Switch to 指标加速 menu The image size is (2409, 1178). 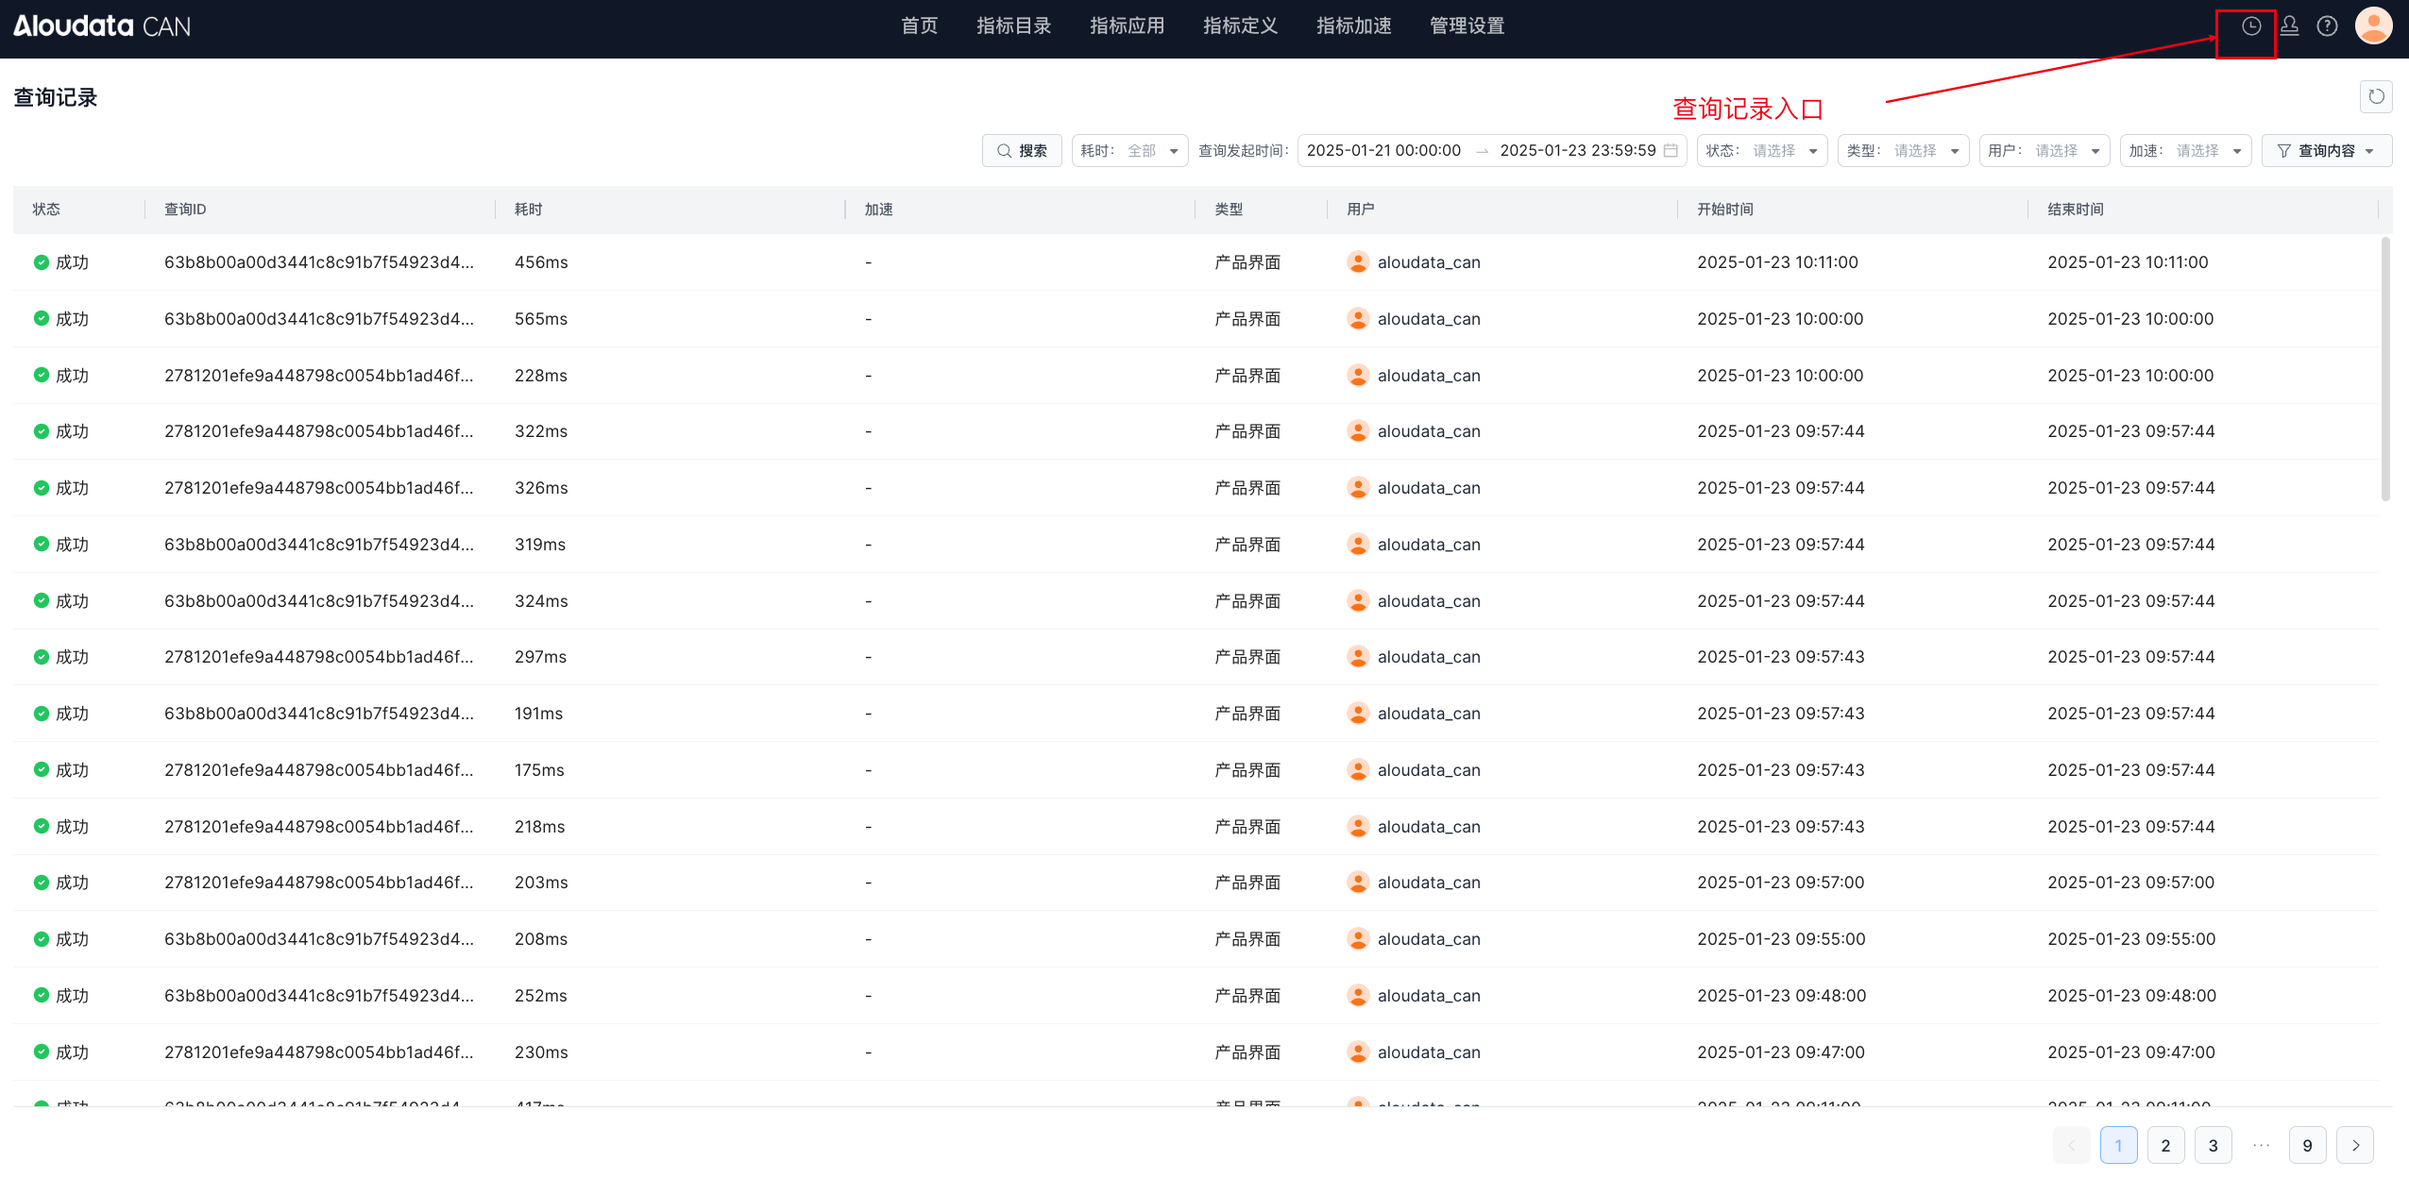[1353, 26]
